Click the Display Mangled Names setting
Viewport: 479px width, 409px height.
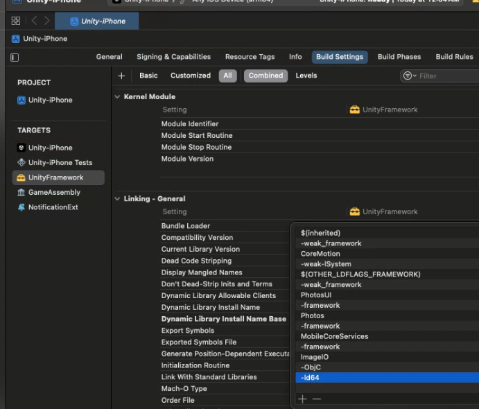click(202, 272)
